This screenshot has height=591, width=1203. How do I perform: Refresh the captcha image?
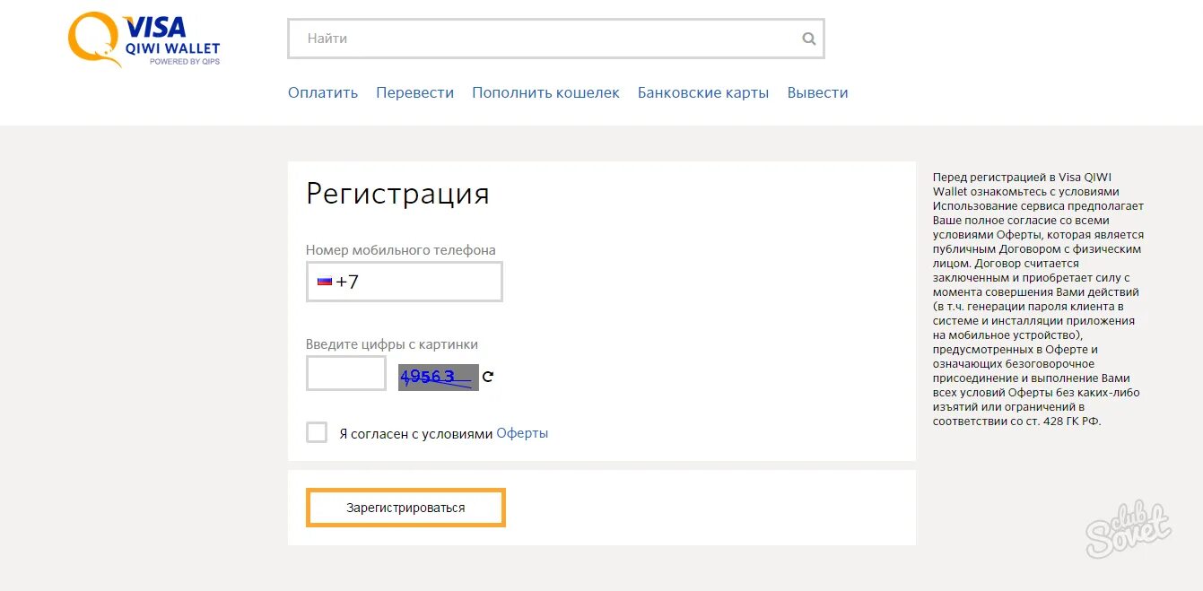[x=488, y=377]
